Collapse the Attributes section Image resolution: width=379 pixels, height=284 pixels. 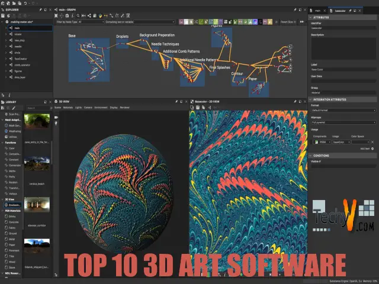pyautogui.click(x=310, y=17)
